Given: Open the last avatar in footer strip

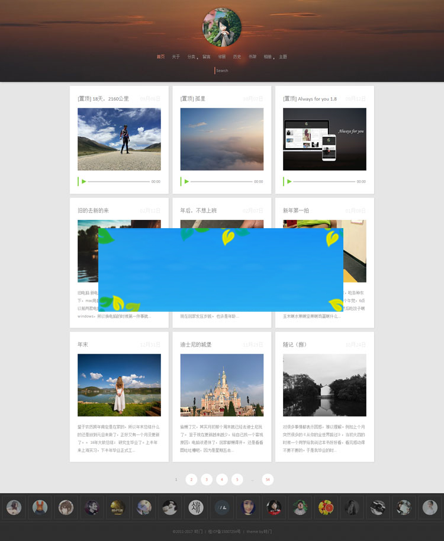Looking at the screenshot, I should pos(430,507).
